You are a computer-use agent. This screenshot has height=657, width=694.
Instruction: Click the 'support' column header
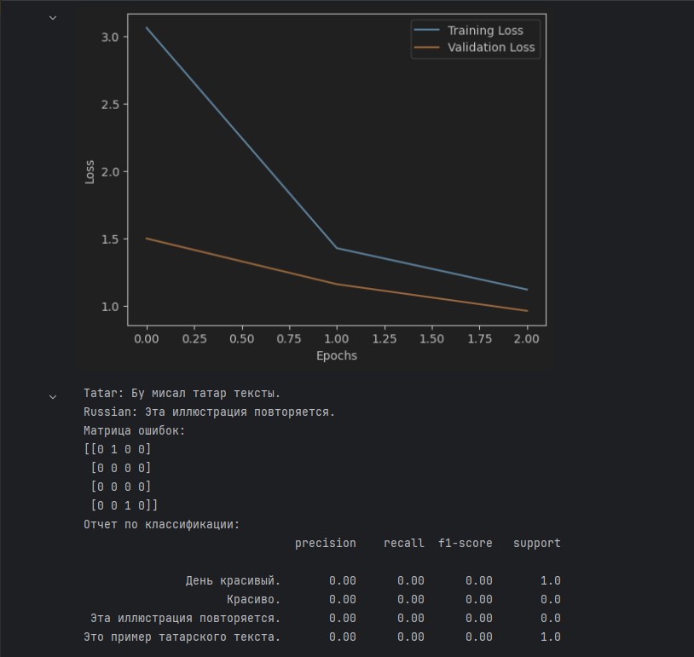click(x=537, y=544)
